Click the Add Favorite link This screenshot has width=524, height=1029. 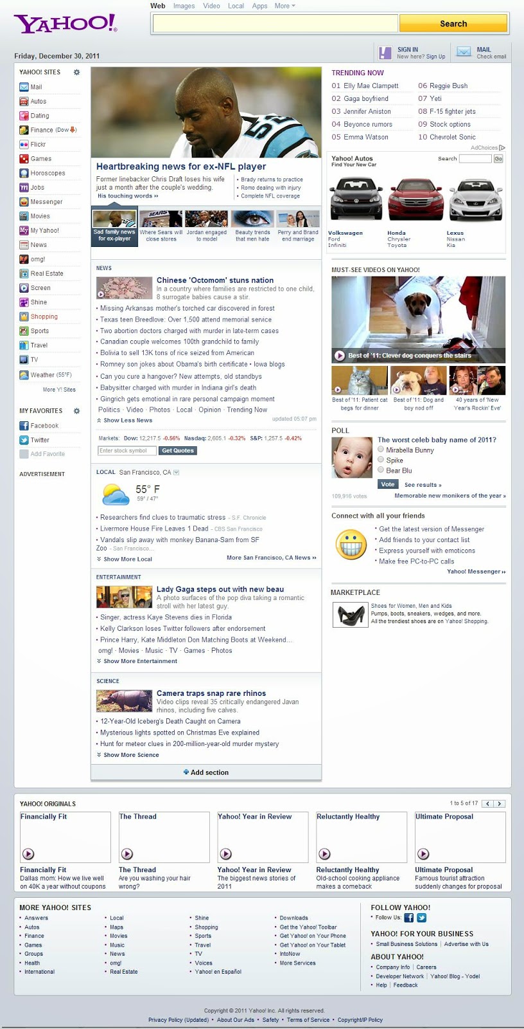(48, 454)
